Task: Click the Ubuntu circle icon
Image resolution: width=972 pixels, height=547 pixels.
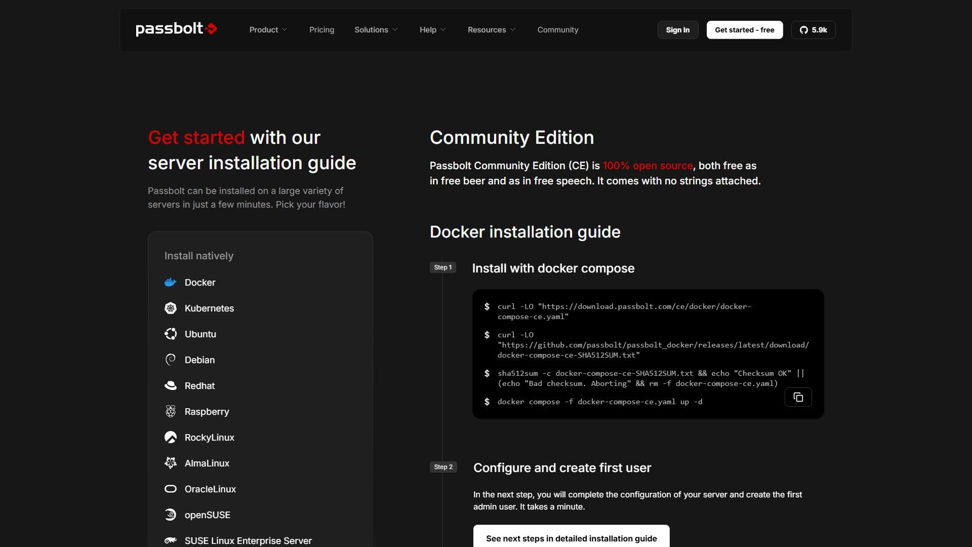Action: tap(171, 334)
